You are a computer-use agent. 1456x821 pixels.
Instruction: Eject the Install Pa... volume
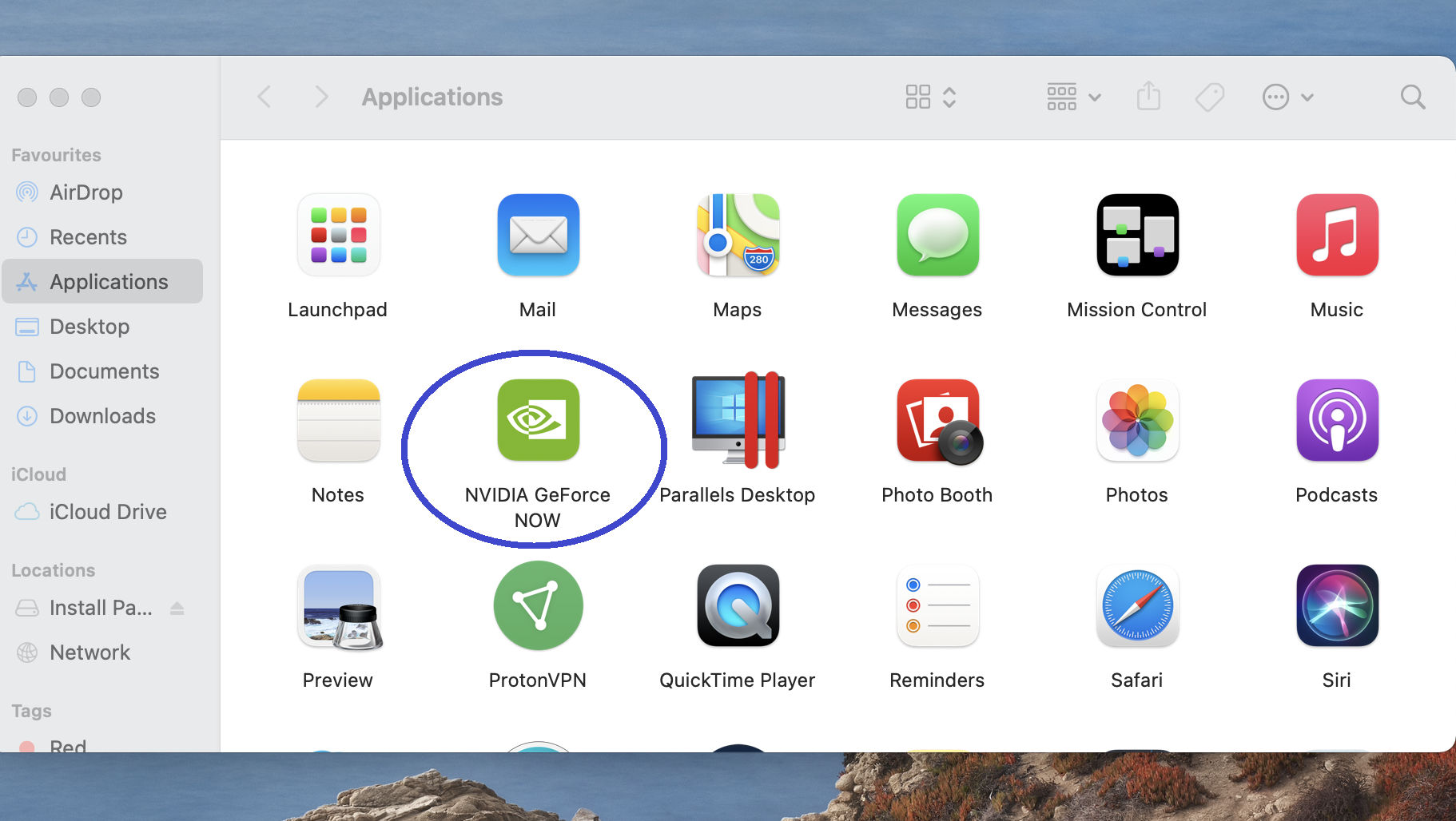(177, 609)
